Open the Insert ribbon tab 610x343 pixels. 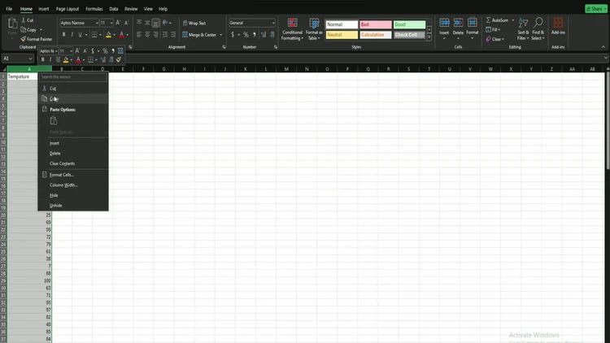coord(44,9)
